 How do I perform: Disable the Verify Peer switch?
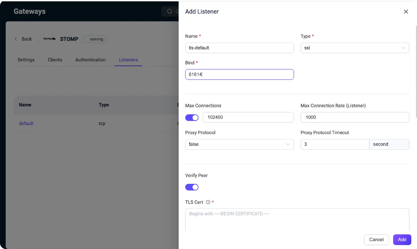(x=192, y=187)
